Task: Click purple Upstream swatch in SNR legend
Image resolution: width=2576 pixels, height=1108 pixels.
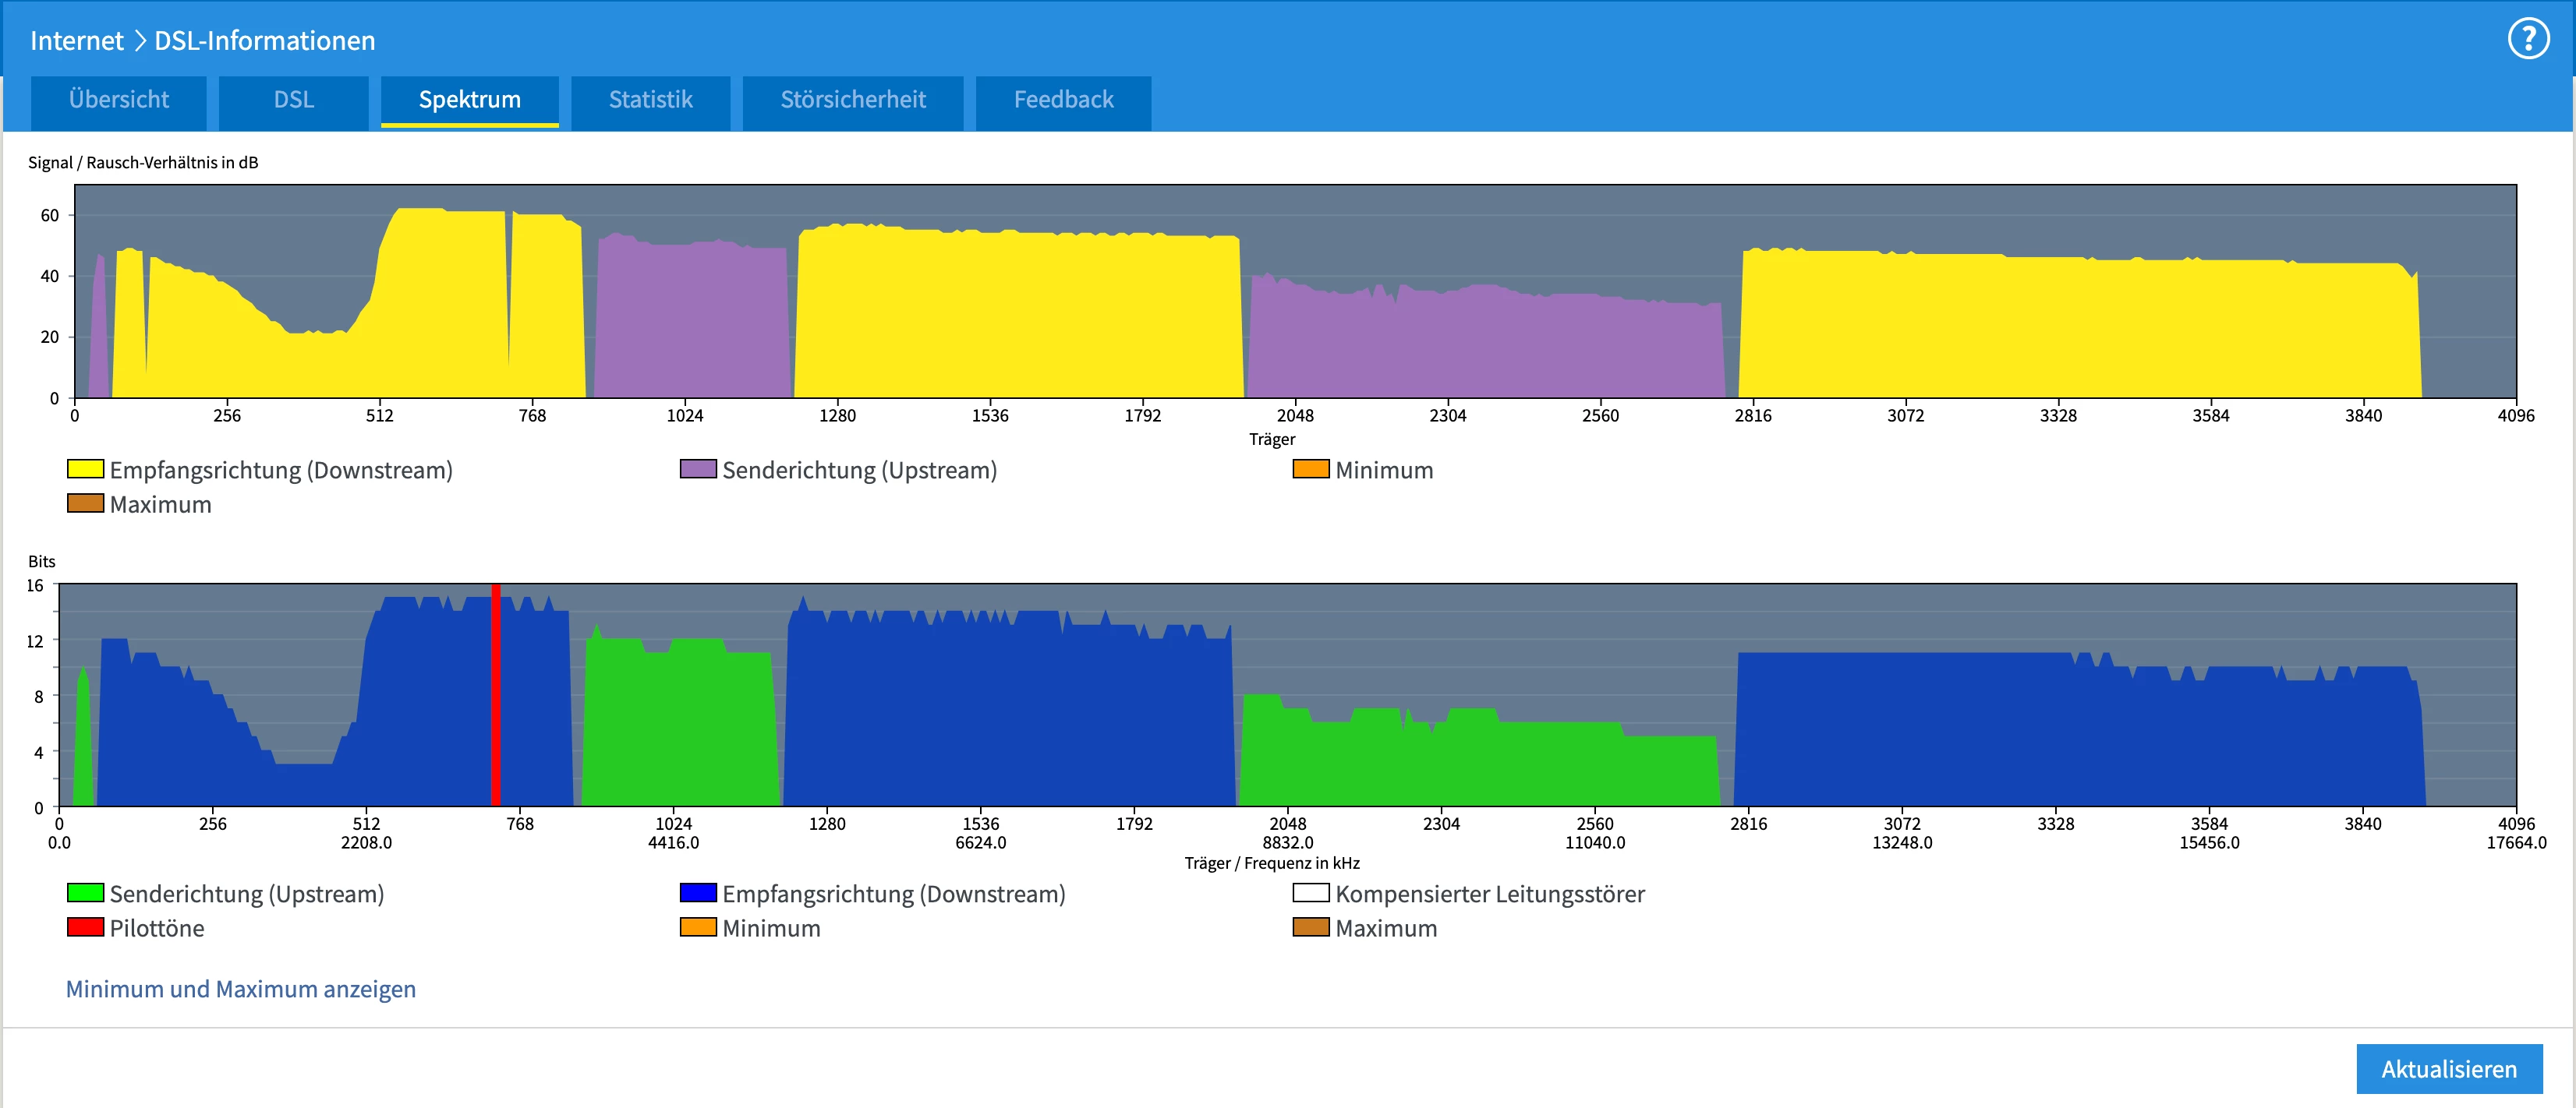Action: pos(698,468)
